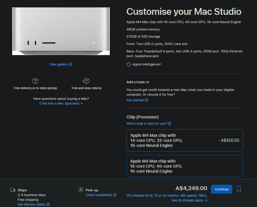This screenshot has height=207, width=257.
Task: Click the plus icon beside Check availability
Action: pyautogui.click(x=115, y=195)
